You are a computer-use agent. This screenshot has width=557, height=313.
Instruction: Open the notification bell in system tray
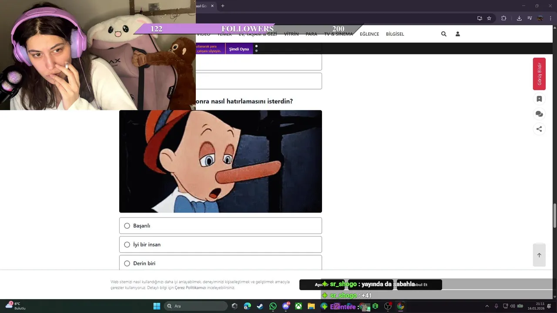click(550, 306)
